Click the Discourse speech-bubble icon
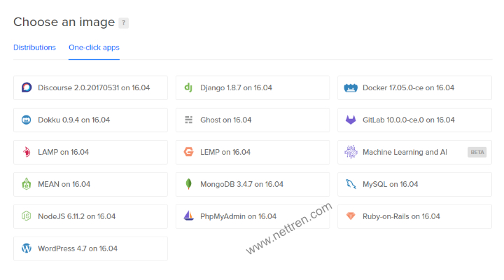This screenshot has width=504, height=280. pos(27,87)
